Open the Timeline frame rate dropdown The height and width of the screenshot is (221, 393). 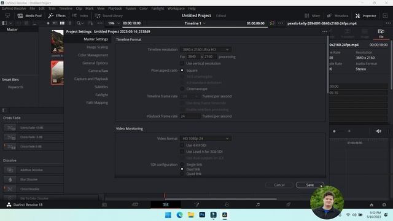[190, 96]
